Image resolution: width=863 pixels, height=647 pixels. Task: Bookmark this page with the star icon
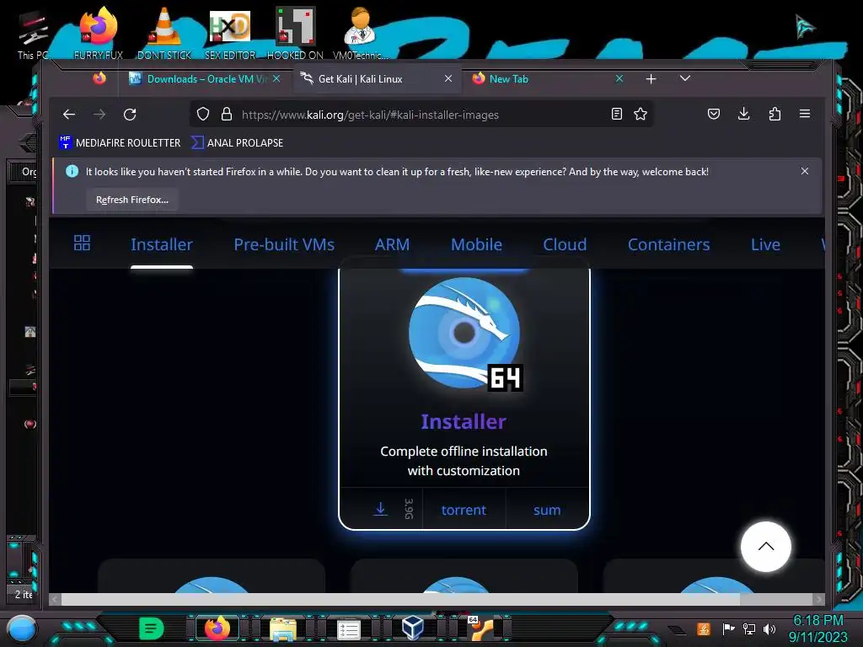[641, 114]
